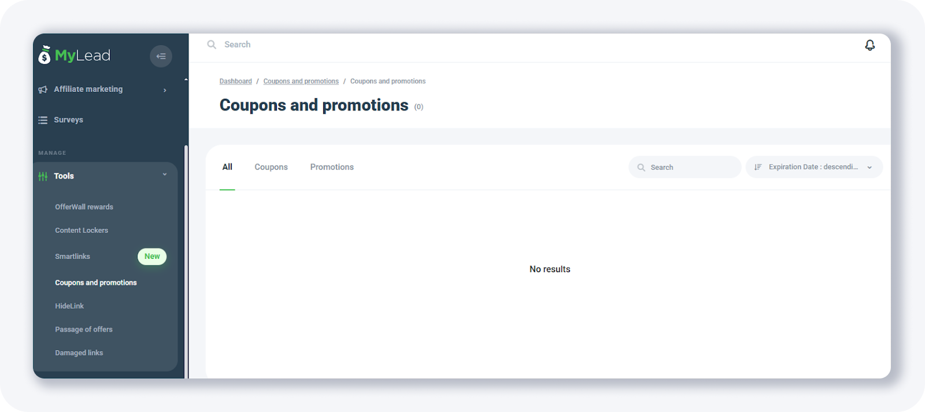Collapse the sidebar with the menu toggle icon
This screenshot has height=412, width=925.
pos(161,56)
